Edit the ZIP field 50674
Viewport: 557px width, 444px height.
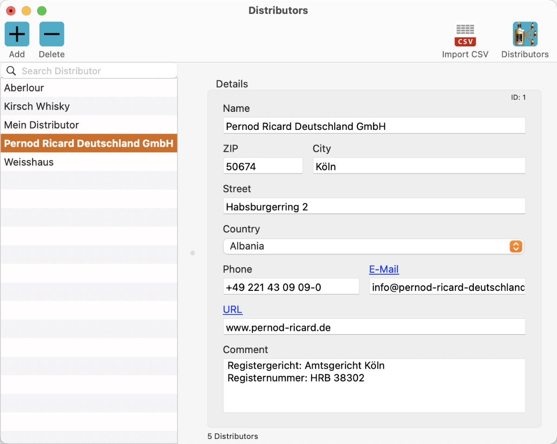click(263, 166)
